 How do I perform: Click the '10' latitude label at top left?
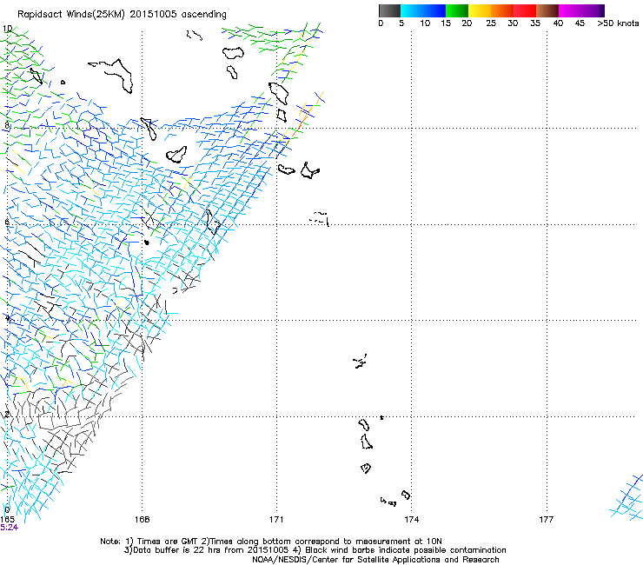[7, 29]
